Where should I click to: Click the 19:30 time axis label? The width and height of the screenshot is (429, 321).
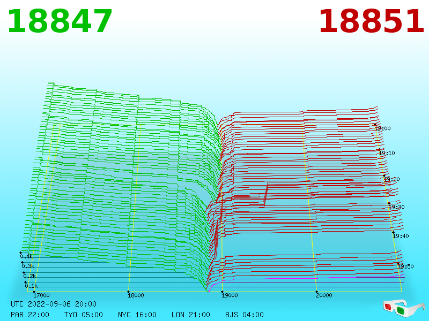(x=396, y=207)
